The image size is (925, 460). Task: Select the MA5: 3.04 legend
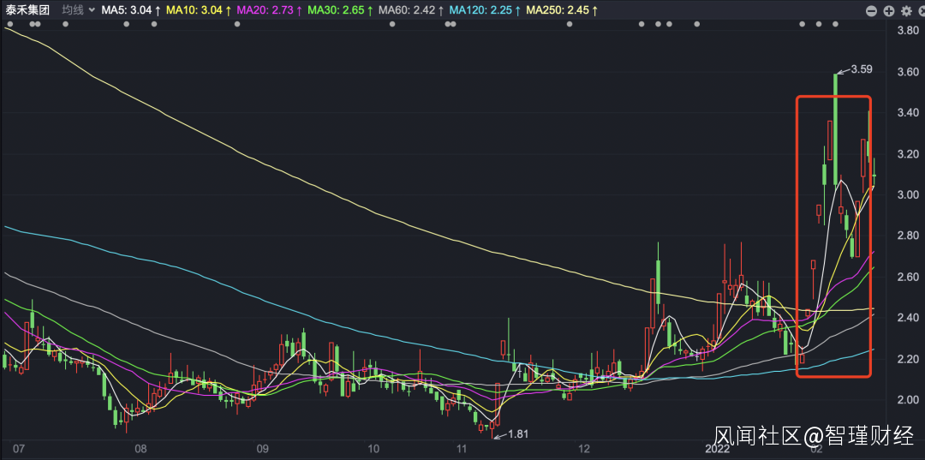(x=130, y=10)
